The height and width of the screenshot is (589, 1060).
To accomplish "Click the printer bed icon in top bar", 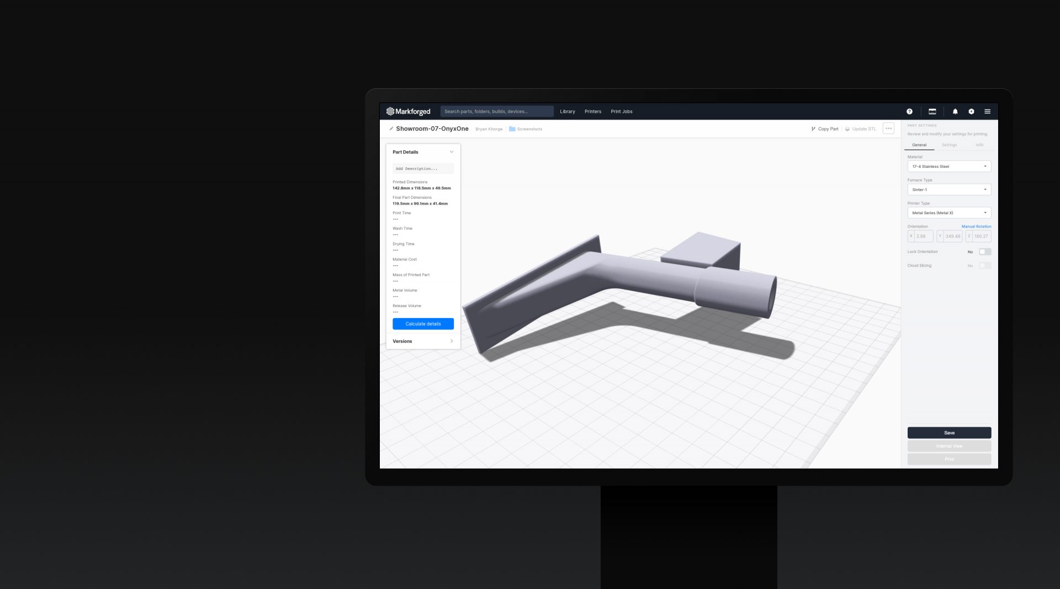I will (932, 112).
